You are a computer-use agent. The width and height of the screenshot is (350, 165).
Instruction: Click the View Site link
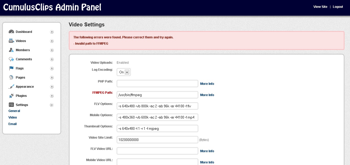point(320,7)
